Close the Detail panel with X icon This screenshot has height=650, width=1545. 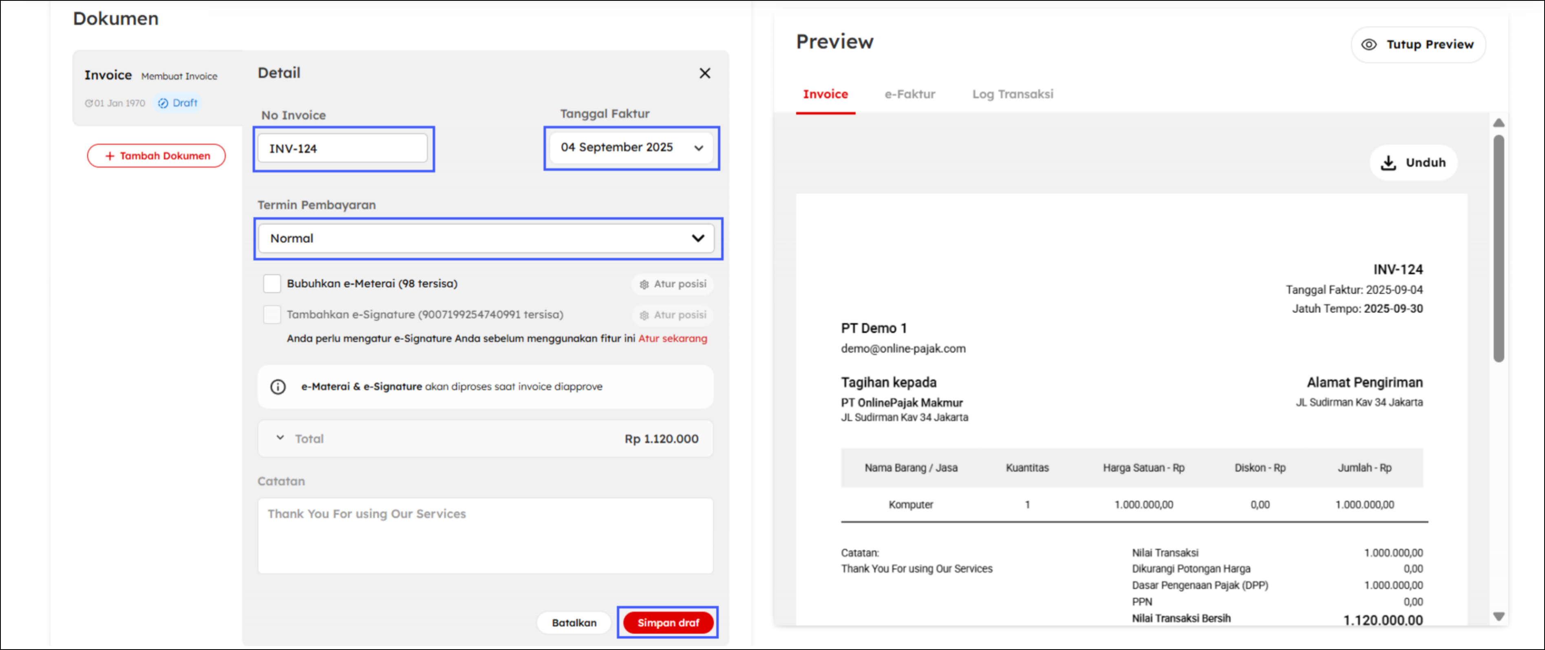705,73
